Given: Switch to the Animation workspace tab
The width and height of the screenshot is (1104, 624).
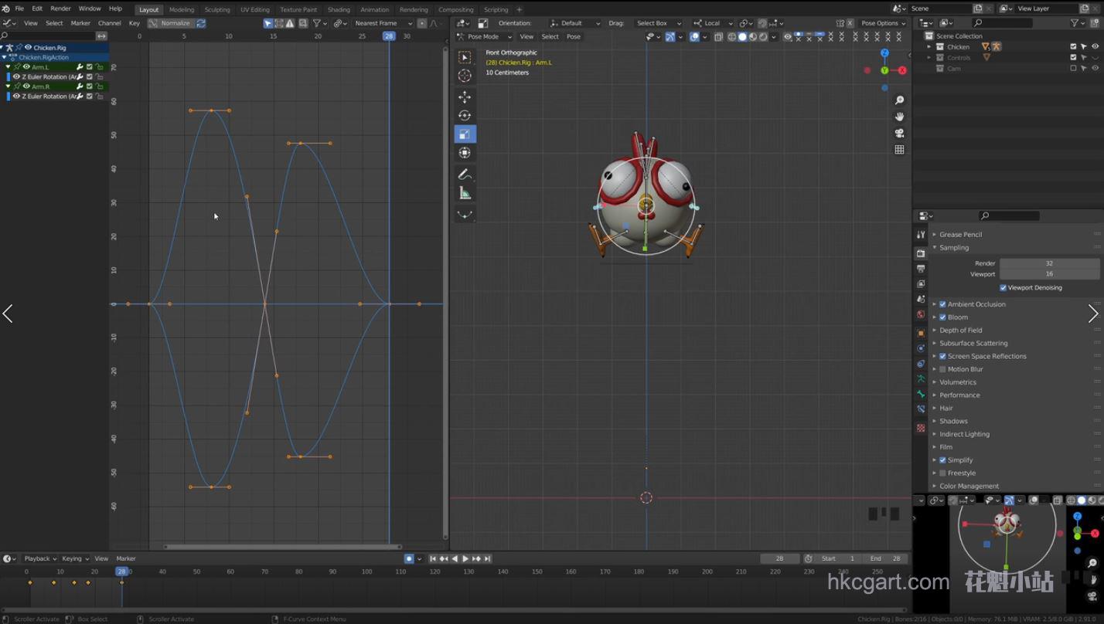Looking at the screenshot, I should [375, 9].
